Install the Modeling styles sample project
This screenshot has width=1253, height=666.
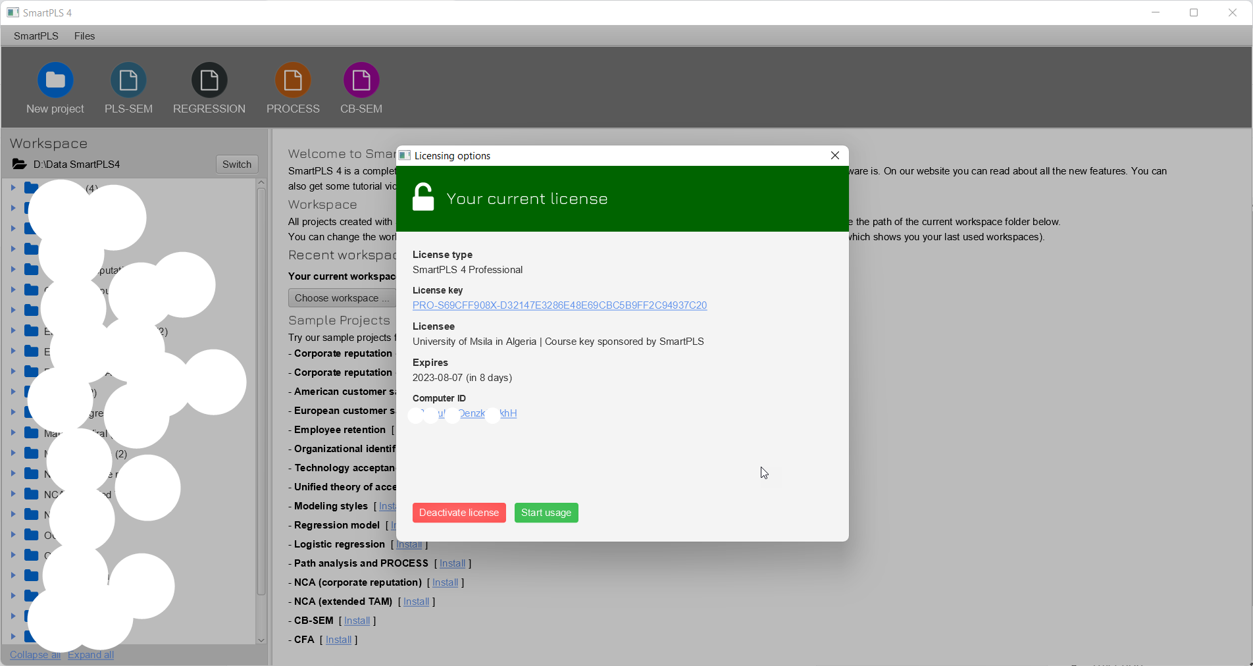pyautogui.click(x=387, y=506)
